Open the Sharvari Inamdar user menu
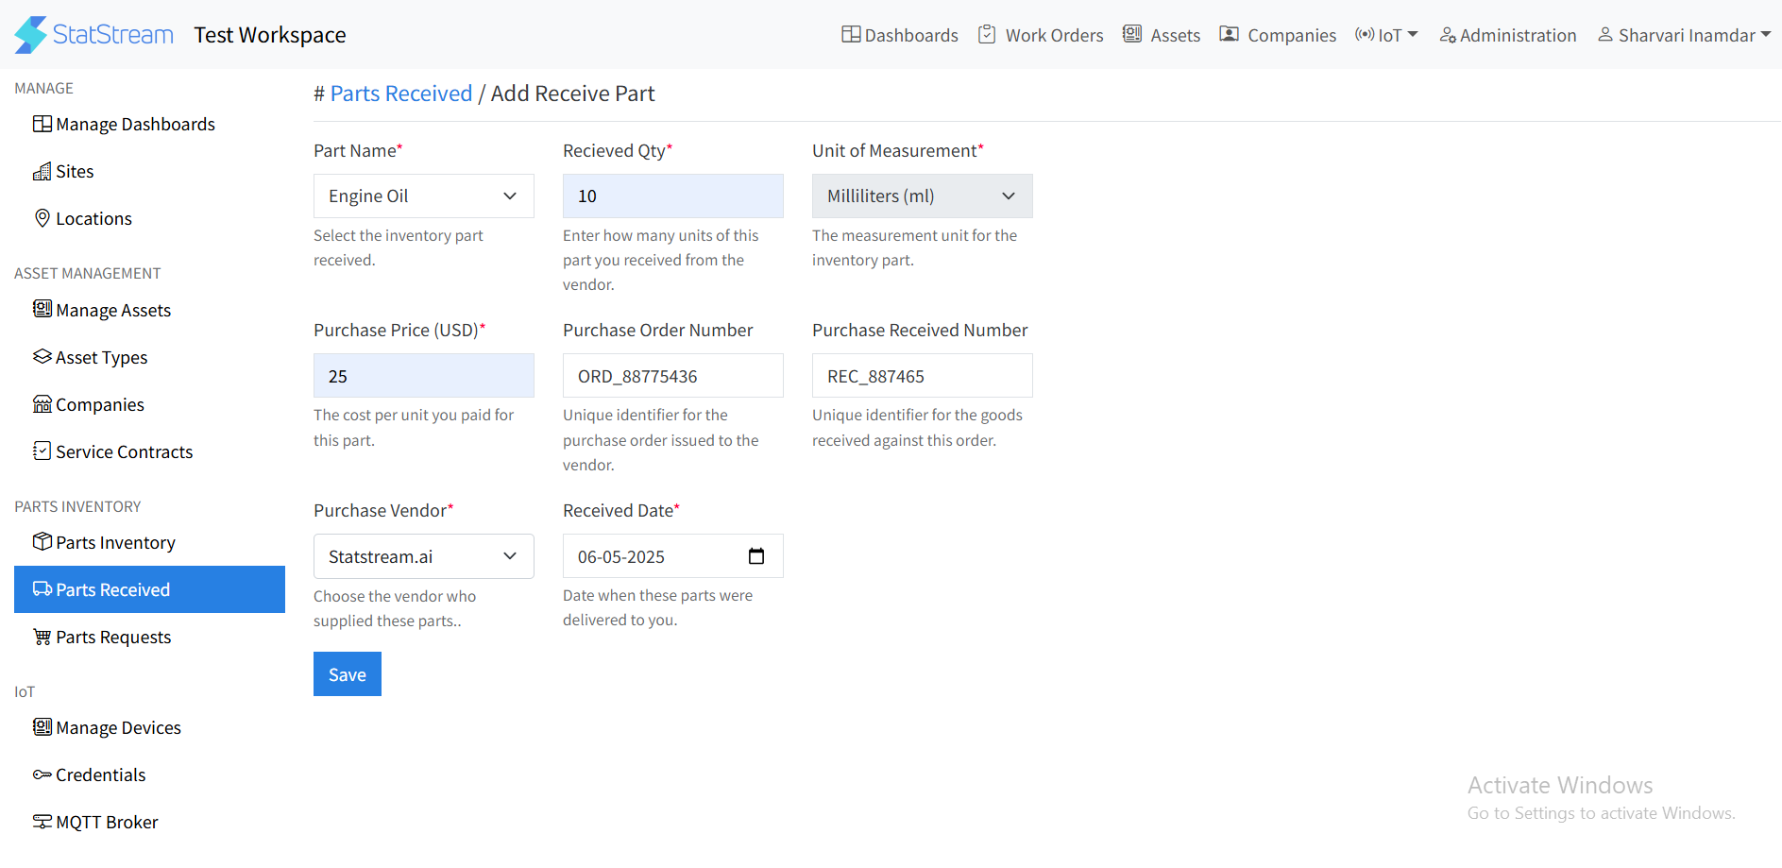 pos(1684,35)
